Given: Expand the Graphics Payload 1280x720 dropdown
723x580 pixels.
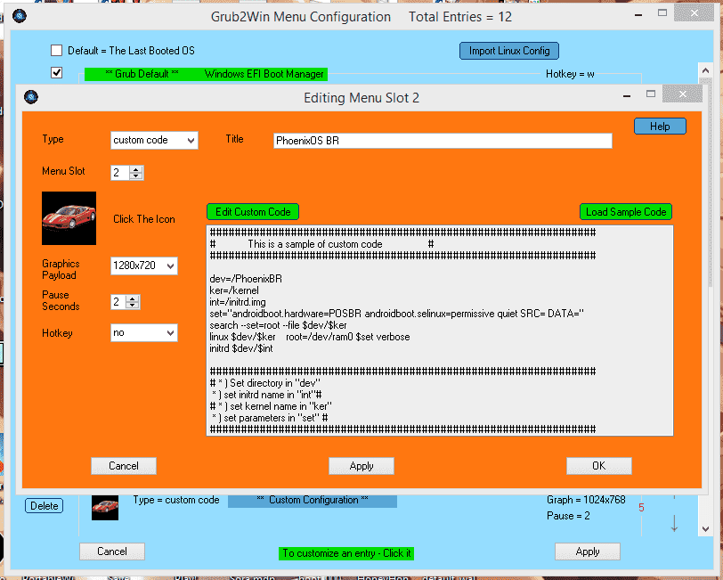Looking at the screenshot, I should (x=144, y=265).
